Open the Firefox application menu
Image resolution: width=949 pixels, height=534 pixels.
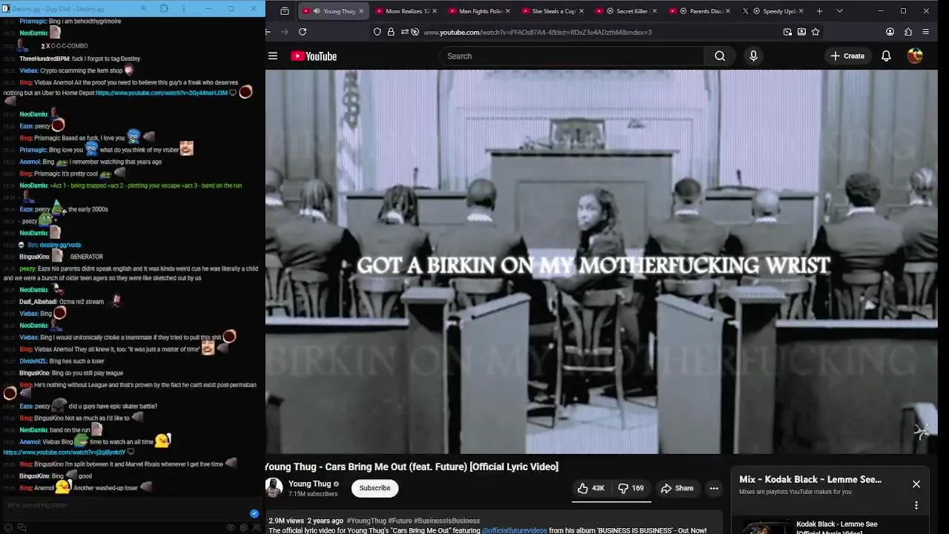pyautogui.click(x=925, y=32)
